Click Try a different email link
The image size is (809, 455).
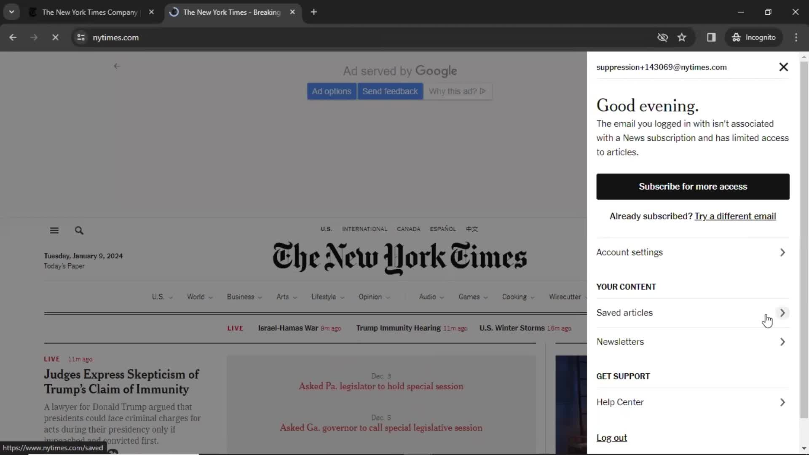click(735, 216)
